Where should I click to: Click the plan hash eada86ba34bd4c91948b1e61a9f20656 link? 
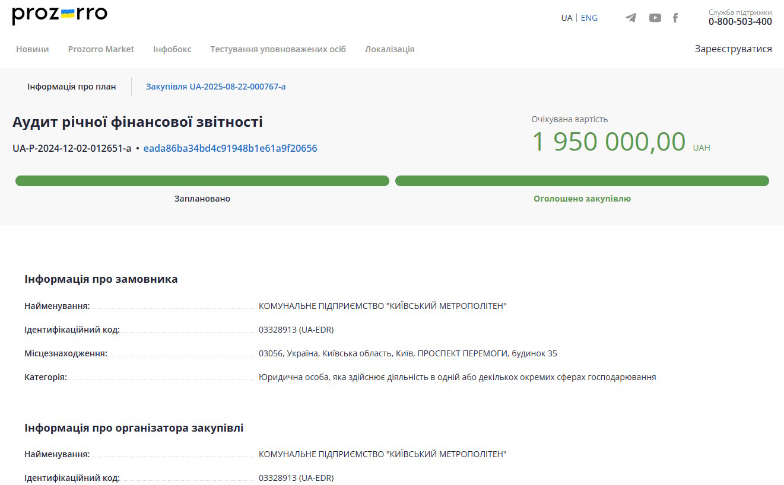[230, 148]
